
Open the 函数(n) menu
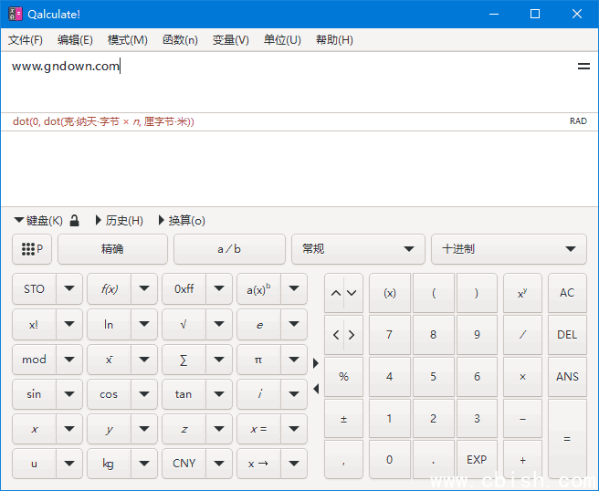(180, 40)
